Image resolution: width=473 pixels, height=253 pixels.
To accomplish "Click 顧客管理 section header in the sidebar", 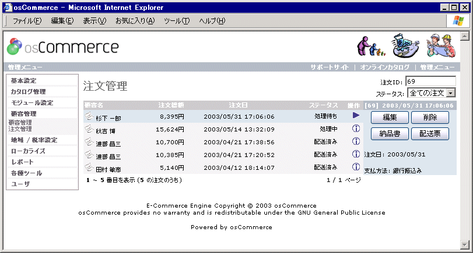I will tap(23, 114).
